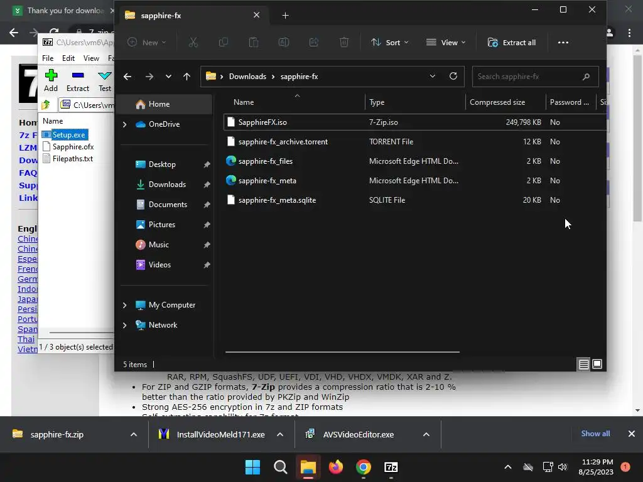Click 7-Zip icon on the taskbar
643x482 pixels.
[391, 467]
